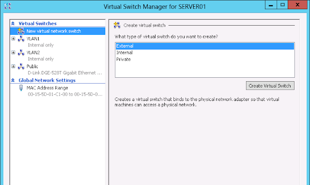Click the New virtual network switch icon
The height and width of the screenshot is (185, 310).
21,31
